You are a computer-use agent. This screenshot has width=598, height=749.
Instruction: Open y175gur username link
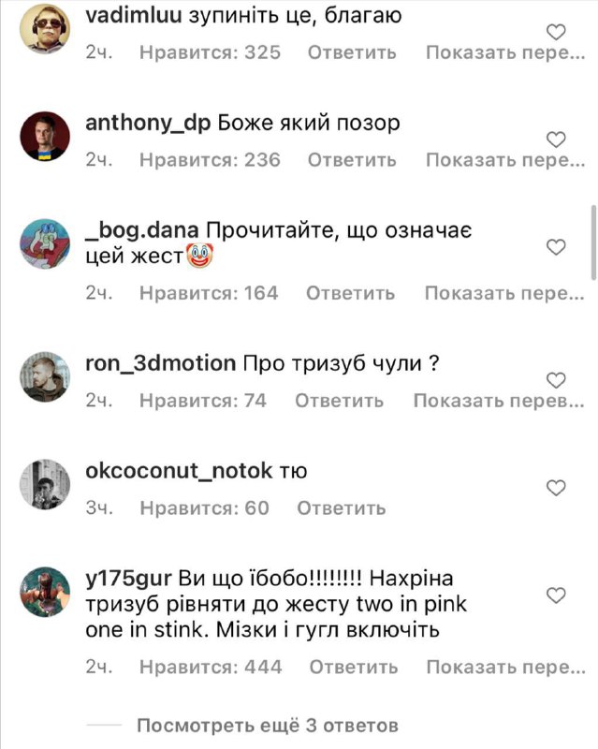[x=128, y=579]
